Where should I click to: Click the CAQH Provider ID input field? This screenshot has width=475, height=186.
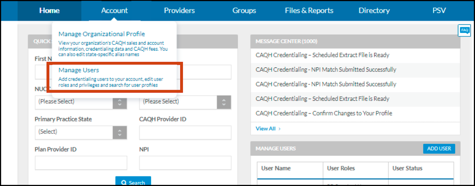185,132
